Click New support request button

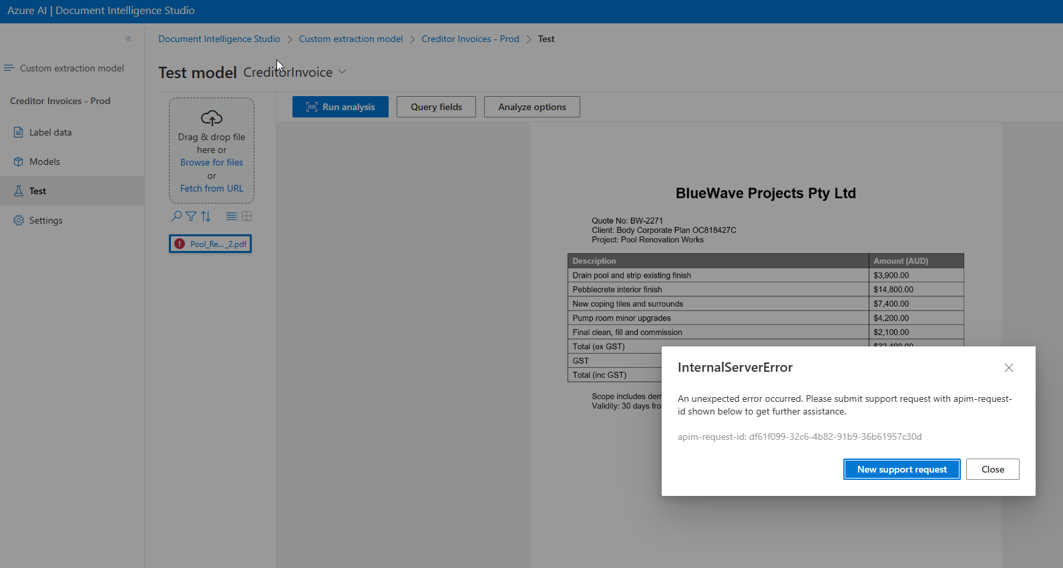pyautogui.click(x=902, y=469)
